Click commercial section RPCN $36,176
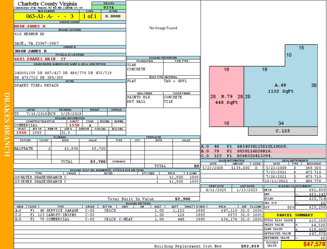 point(229,219)
